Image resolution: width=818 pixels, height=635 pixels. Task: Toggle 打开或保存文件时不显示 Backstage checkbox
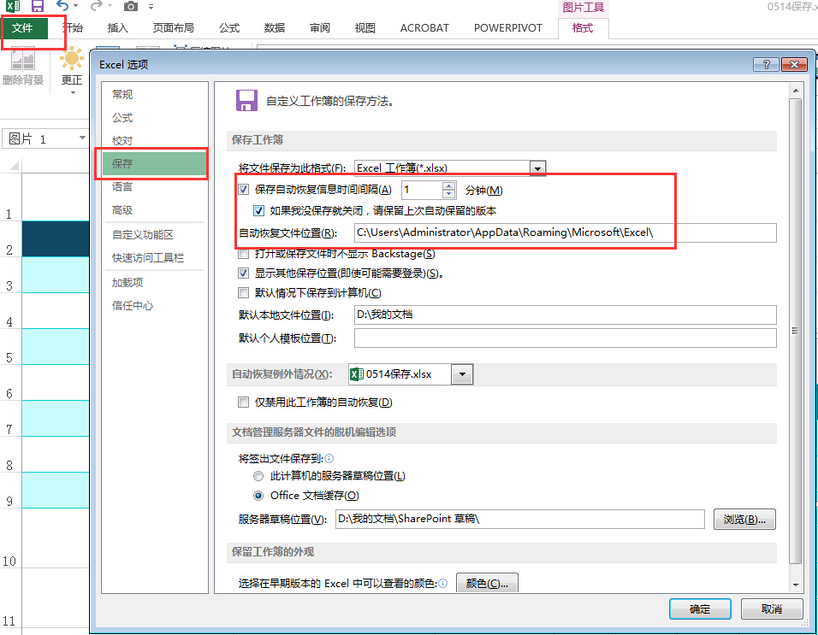pos(243,254)
